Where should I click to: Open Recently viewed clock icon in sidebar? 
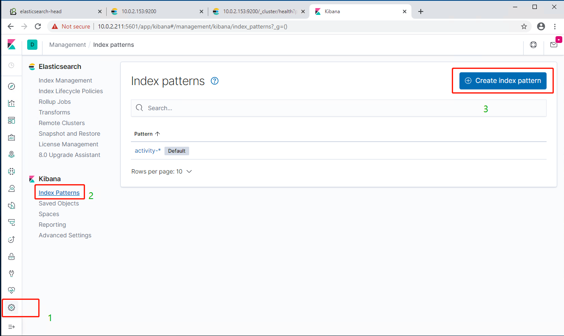tap(11, 65)
